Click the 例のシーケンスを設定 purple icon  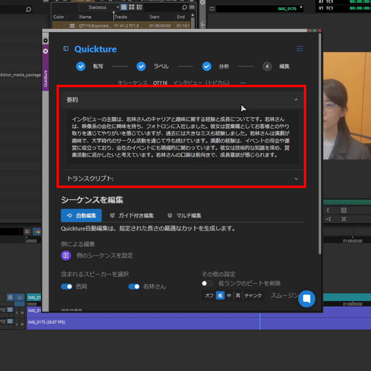[x=66, y=255]
